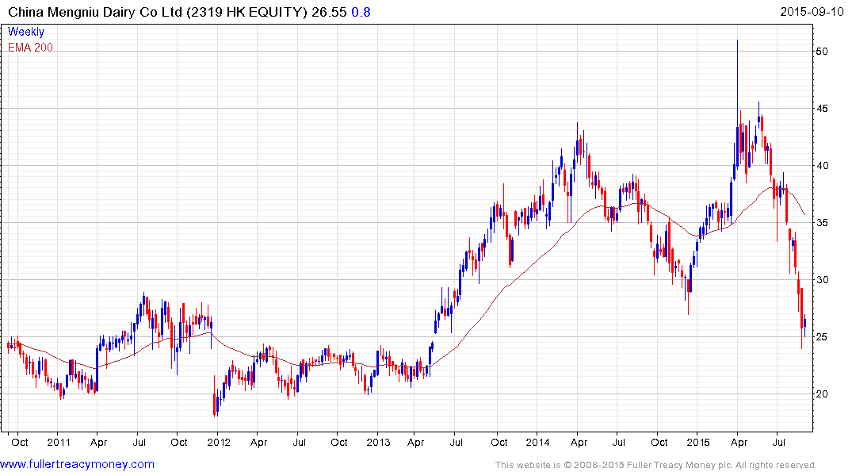852x476 pixels.
Task: Select the China Mengniu Dairy chart title
Action: click(x=158, y=12)
